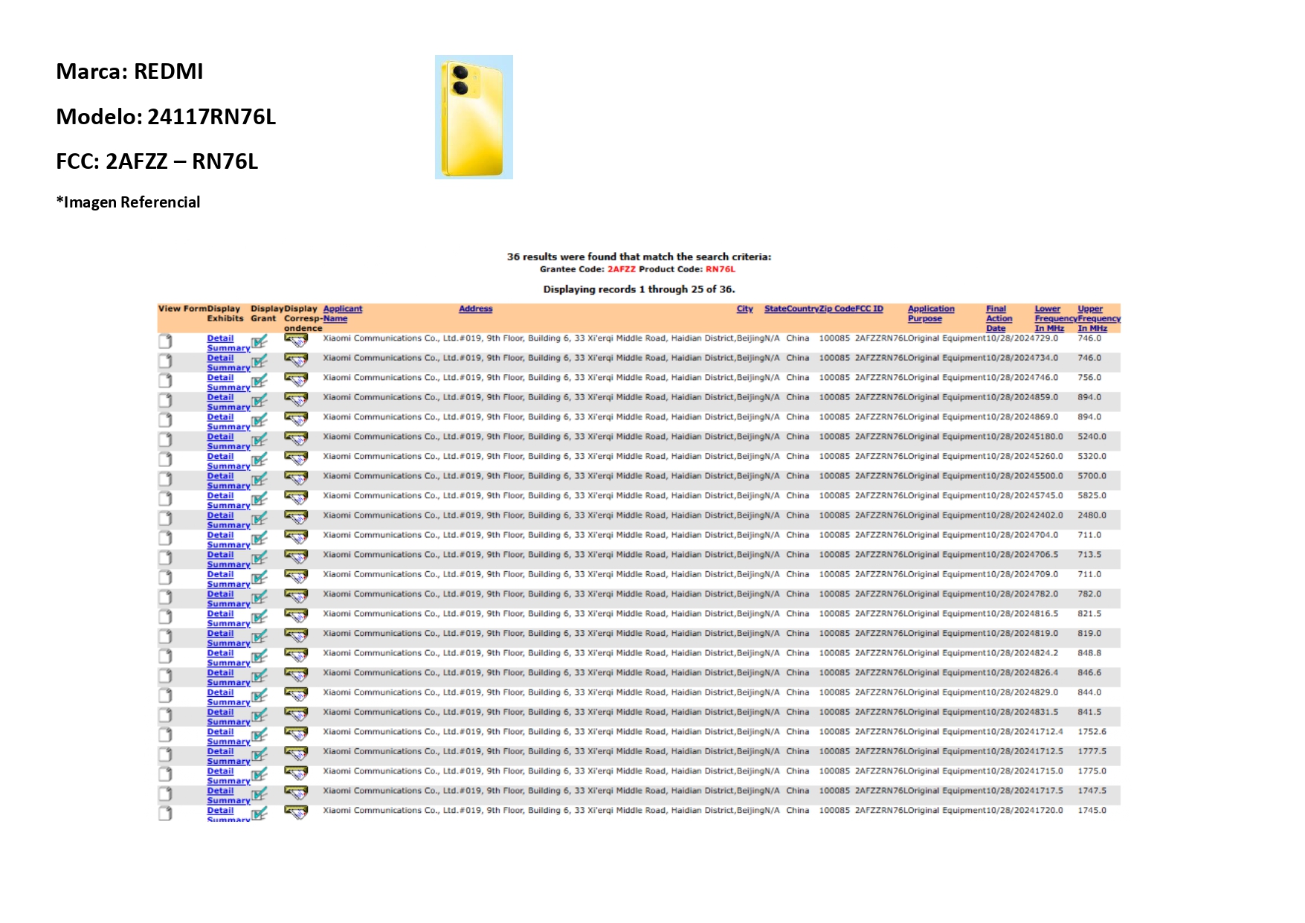This screenshot has height=923, width=1305.
Task: Show grant icon for 1717.5 MHz row
Action: click(259, 795)
